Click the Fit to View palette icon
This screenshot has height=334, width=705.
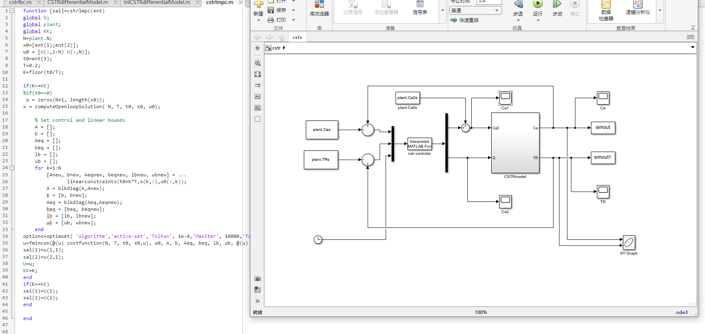pos(258,74)
